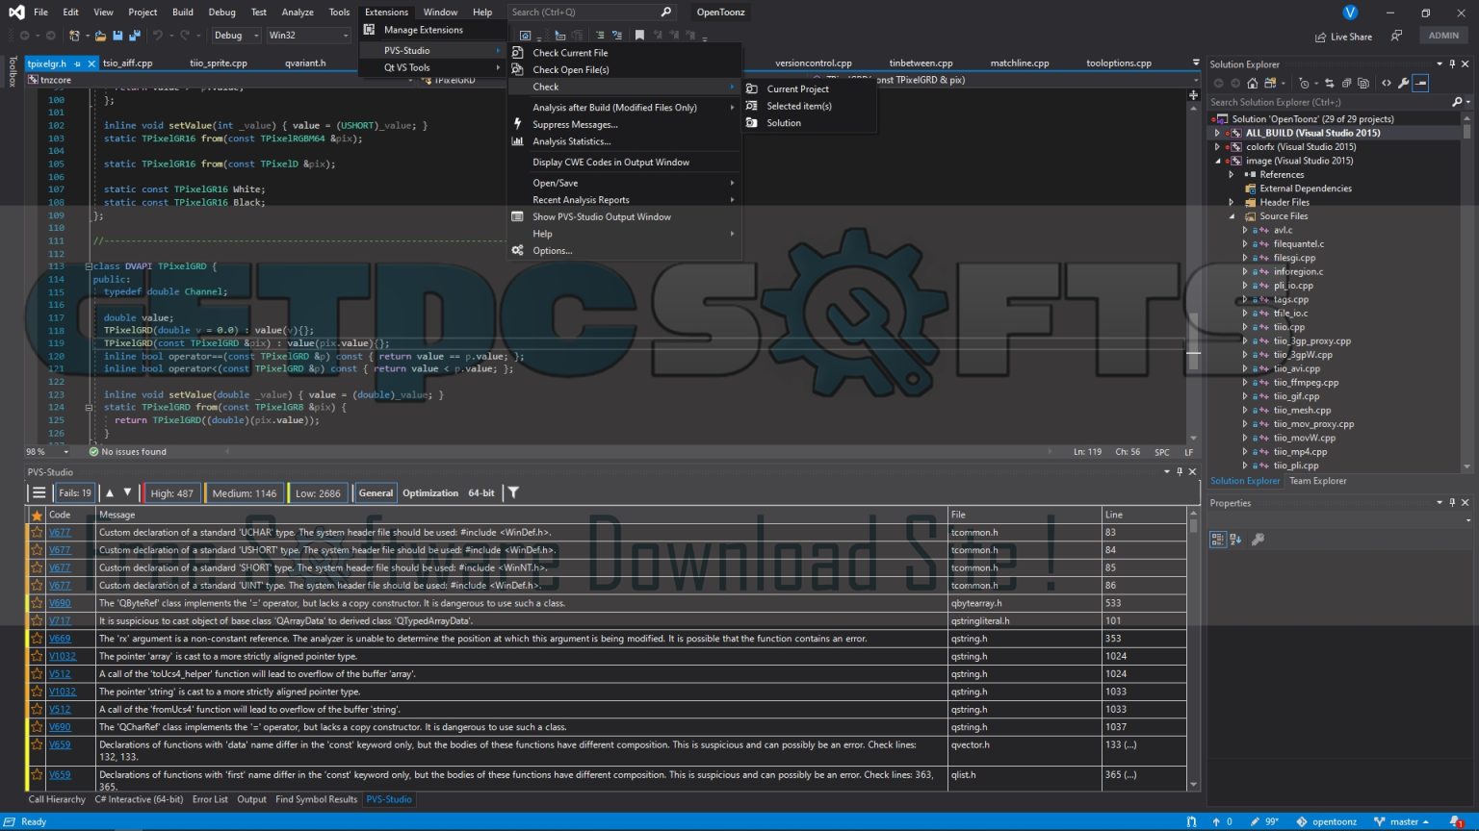Click Show All Files in Solution Explorer

tap(1362, 83)
